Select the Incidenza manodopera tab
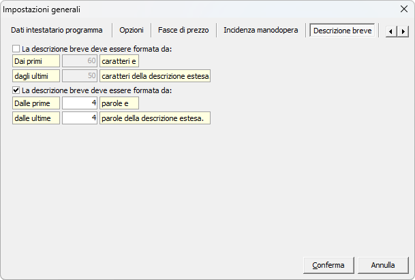Screen dimensions: 415x280 tap(260, 31)
